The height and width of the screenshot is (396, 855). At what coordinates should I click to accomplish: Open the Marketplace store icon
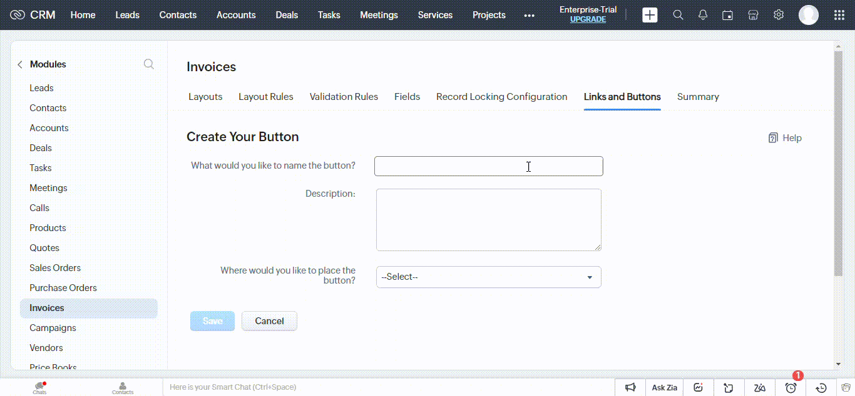[753, 14]
